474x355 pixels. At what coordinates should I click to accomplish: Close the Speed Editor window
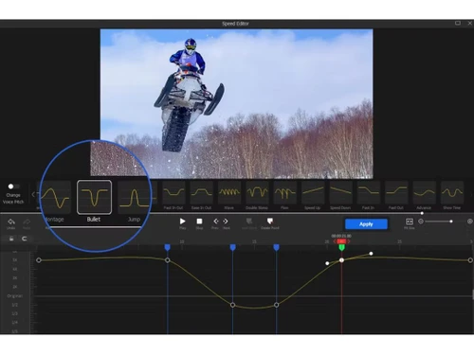pos(470,24)
